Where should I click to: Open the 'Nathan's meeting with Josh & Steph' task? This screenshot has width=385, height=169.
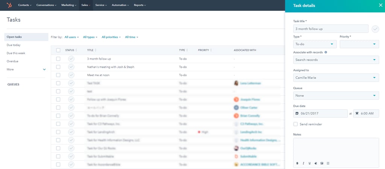[x=111, y=67]
